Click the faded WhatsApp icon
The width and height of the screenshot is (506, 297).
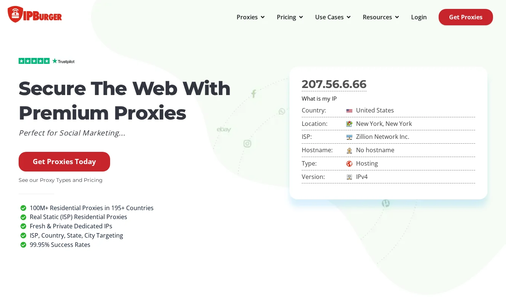coord(282,111)
